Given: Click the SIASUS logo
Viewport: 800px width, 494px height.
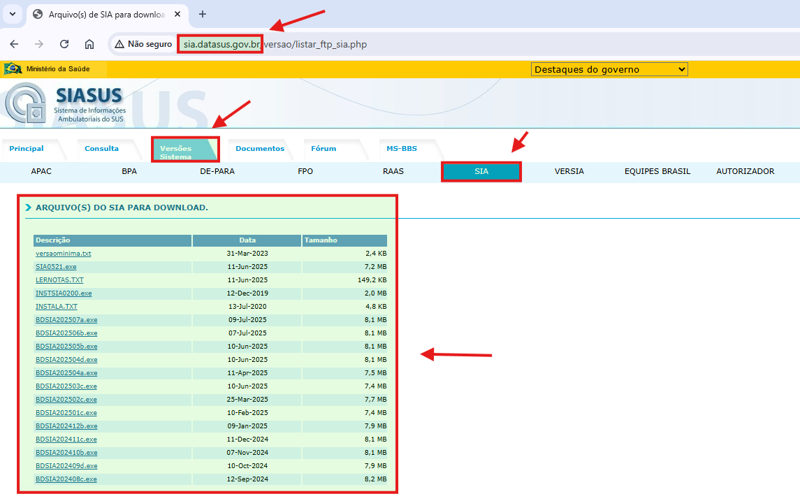Looking at the screenshot, I should coord(66,103).
